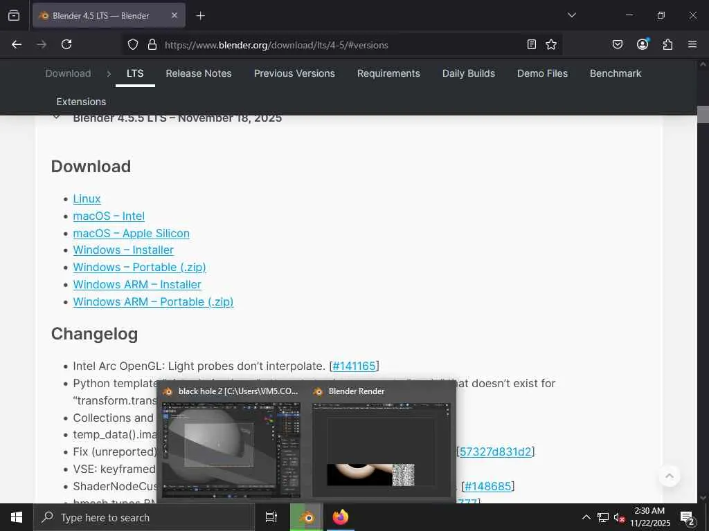Close the Blender 4.5 LTS tab
Viewport: 709px width, 531px height.
(174, 15)
